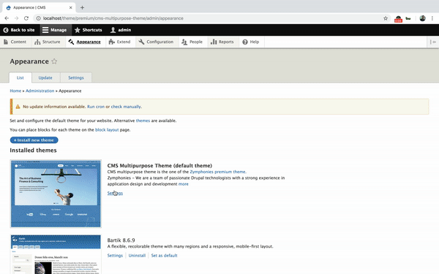
Task: Open the block layout link
Action: (x=107, y=130)
